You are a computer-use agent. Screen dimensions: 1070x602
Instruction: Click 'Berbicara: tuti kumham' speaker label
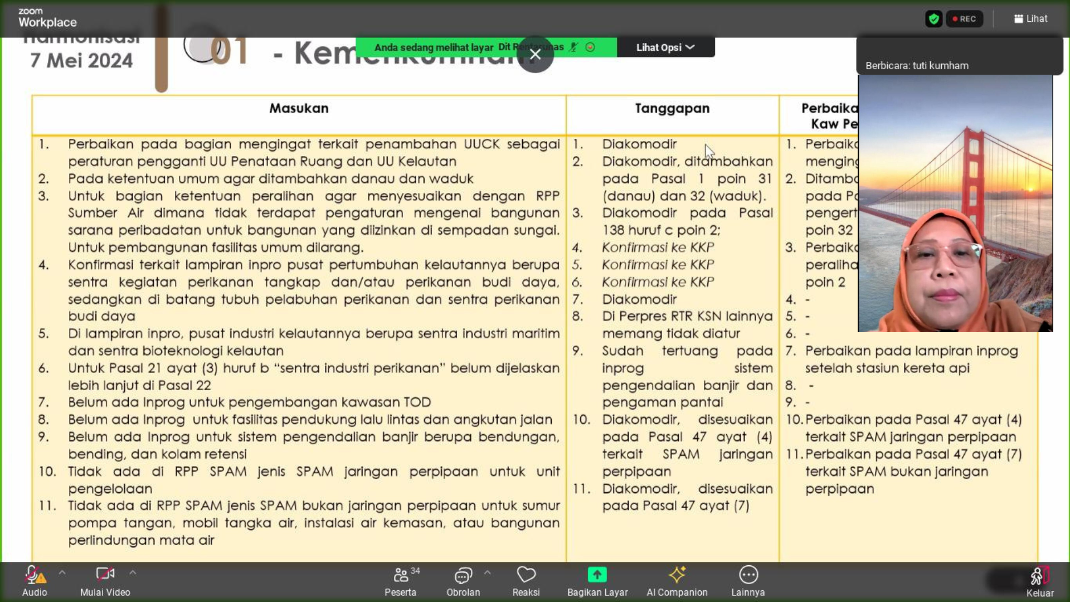coord(917,65)
